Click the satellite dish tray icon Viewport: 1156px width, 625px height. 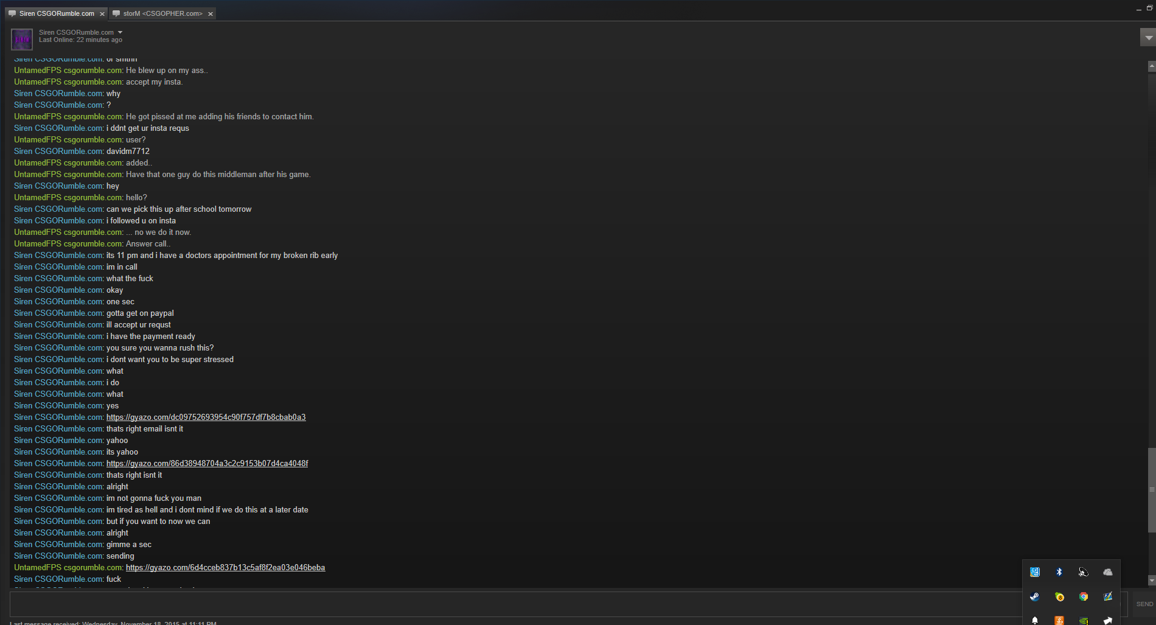(x=1084, y=572)
